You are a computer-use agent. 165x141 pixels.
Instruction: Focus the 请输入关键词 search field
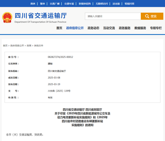pyautogui.click(x=113, y=16)
